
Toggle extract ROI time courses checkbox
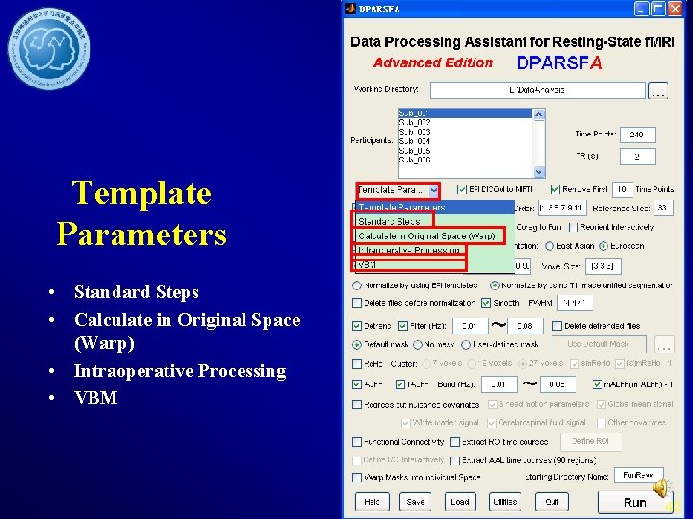click(455, 442)
